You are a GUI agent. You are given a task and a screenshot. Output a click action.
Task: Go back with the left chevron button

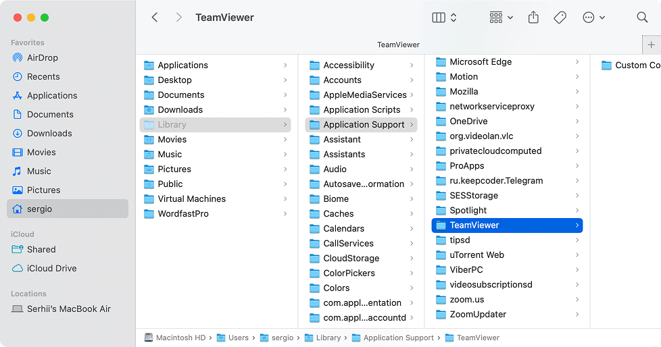click(x=155, y=18)
